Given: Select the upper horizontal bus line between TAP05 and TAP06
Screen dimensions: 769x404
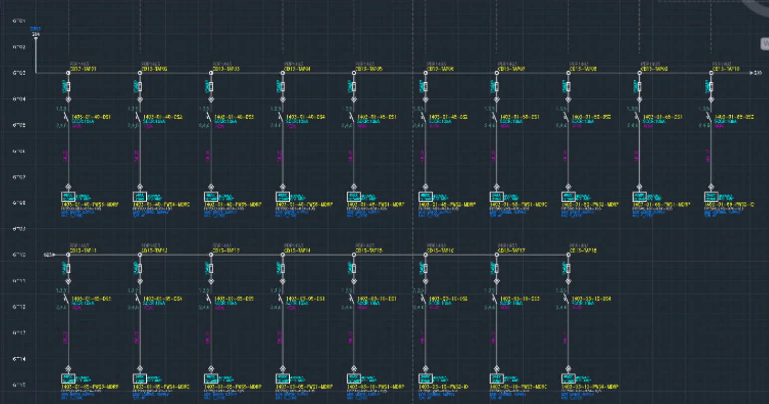Looking at the screenshot, I should [x=389, y=73].
